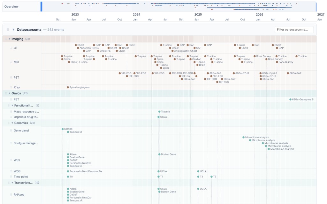The width and height of the screenshot is (327, 204).
Task: Click the drag handle of Time point row
Action: pos(11,177)
